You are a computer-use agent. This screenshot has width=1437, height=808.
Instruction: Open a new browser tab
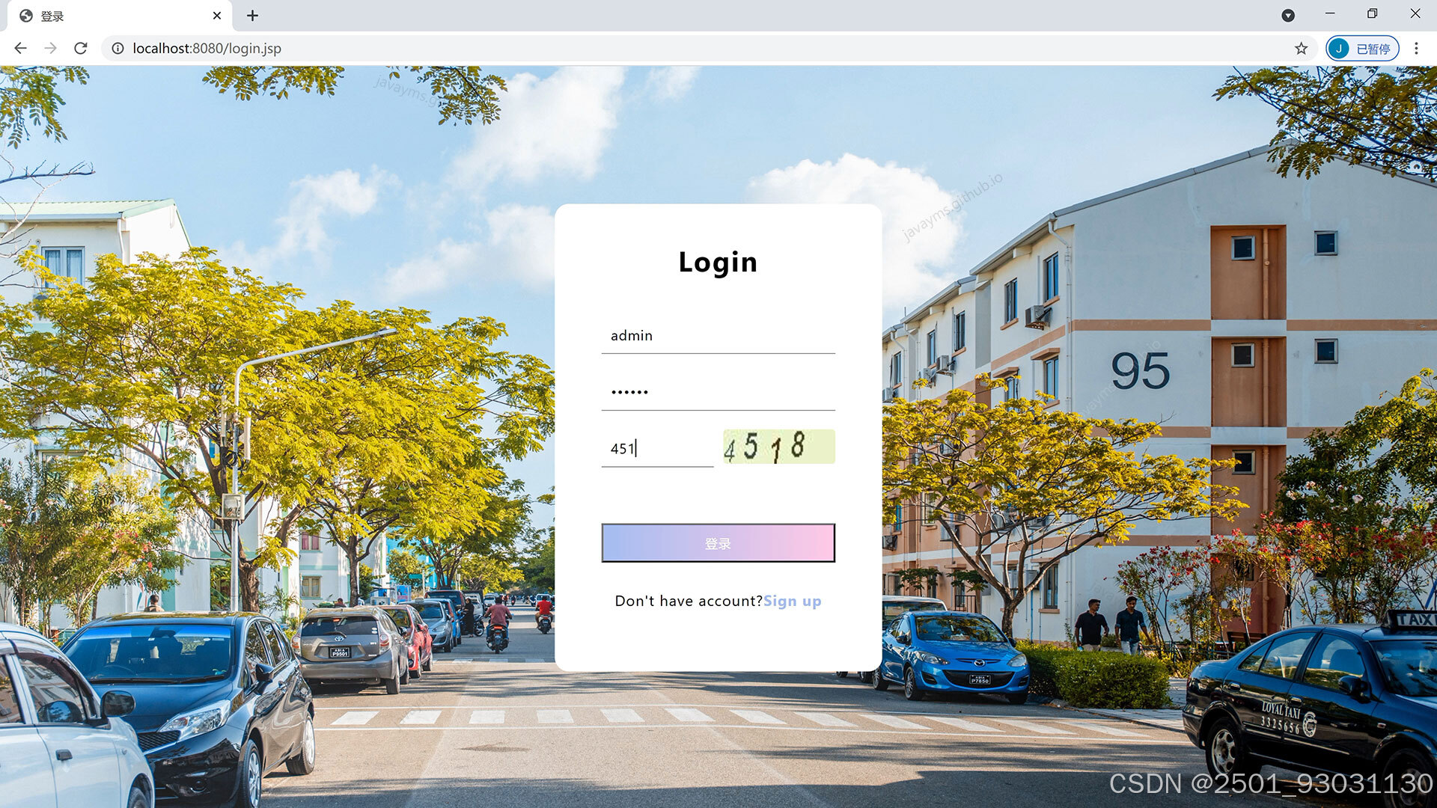click(x=253, y=16)
